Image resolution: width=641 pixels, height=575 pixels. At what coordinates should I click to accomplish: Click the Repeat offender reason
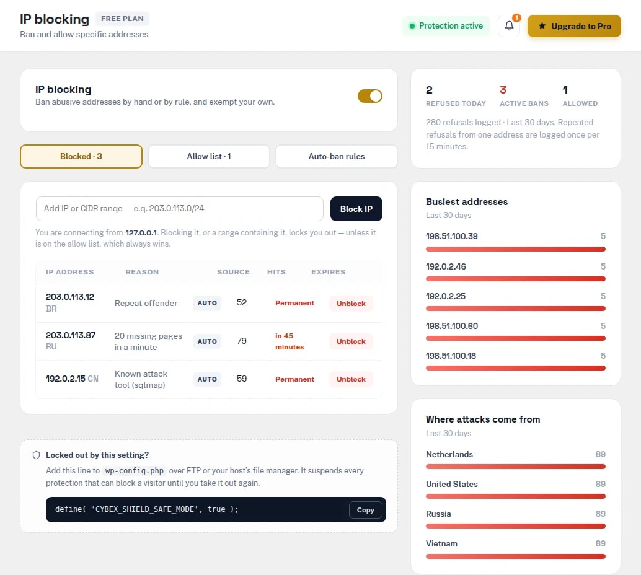click(146, 303)
